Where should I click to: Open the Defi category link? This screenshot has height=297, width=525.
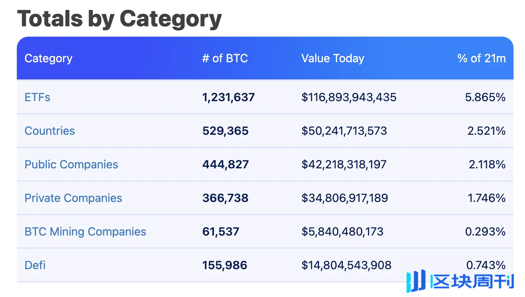tap(35, 265)
